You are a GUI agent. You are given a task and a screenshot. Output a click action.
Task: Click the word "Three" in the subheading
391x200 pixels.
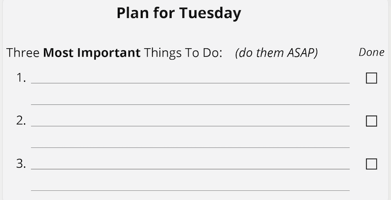pos(23,53)
